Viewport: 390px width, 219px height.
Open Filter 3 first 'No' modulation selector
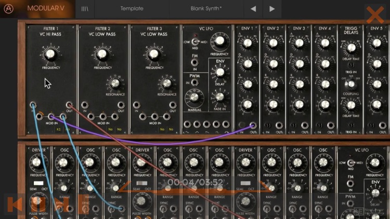(x=162, y=129)
